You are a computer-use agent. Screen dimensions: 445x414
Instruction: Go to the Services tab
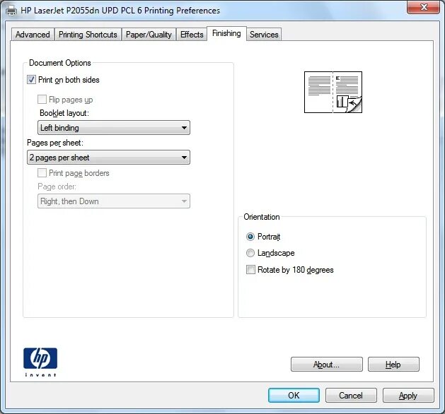(264, 35)
